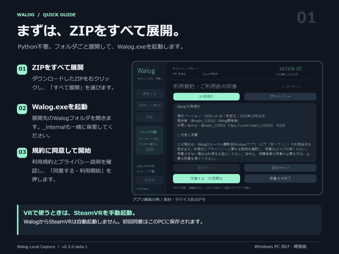Go to 次のページ
Viewport: 339px width, 254px height.
click(280, 168)
